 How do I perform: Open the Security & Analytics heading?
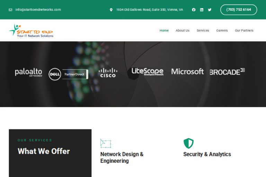click(207, 154)
